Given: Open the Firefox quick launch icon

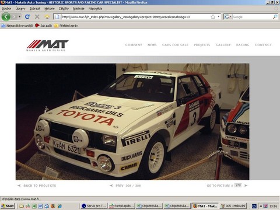Looking at the screenshot, I should pyautogui.click(x=53, y=206).
